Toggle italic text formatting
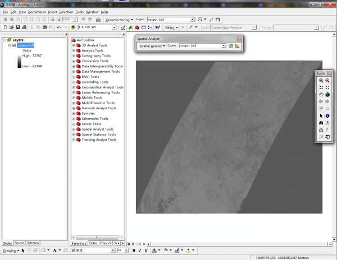The width and height of the screenshot is (337, 260). (140, 250)
